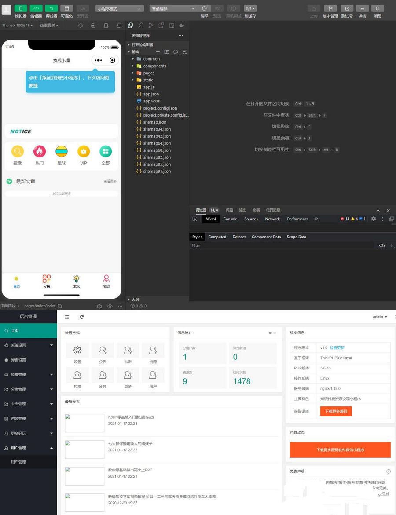Click the 检查更新 link
Image resolution: width=396 pixels, height=515 pixels.
(337, 347)
